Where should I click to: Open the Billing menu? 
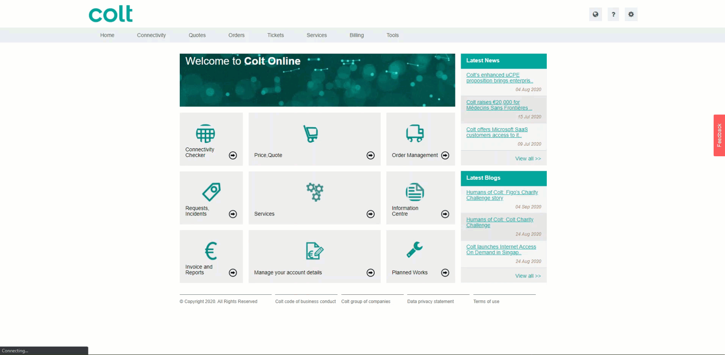[356, 35]
